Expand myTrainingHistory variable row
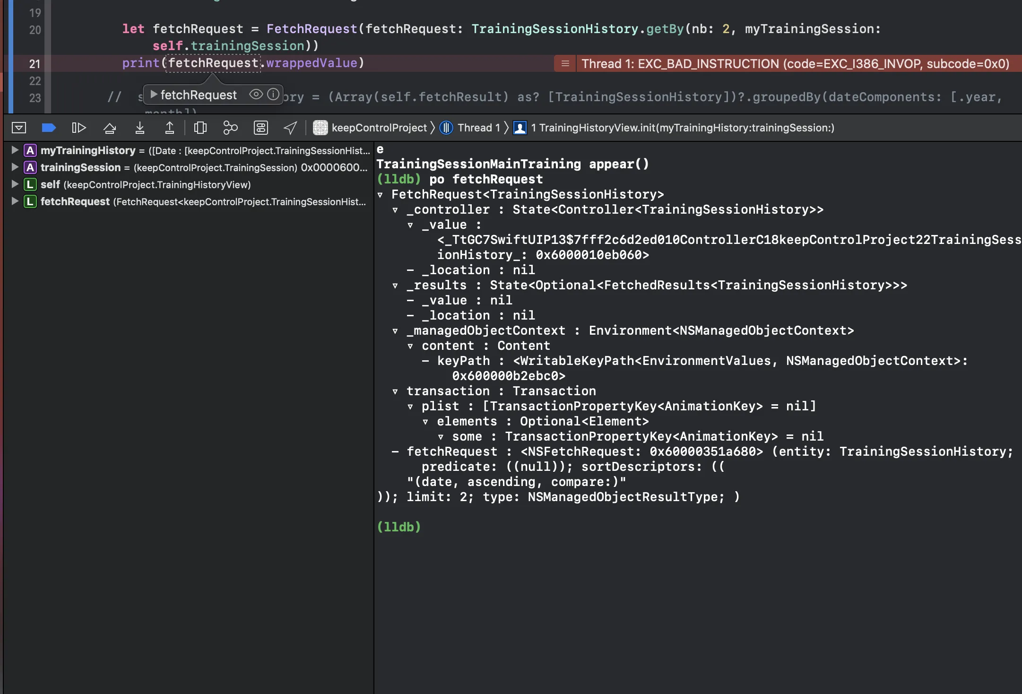Viewport: 1022px width, 694px height. (15, 150)
